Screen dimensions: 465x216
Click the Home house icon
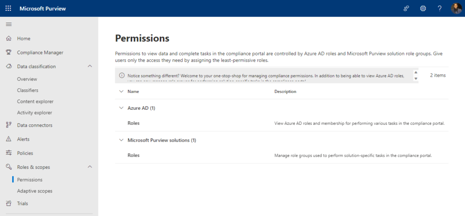[9, 39]
